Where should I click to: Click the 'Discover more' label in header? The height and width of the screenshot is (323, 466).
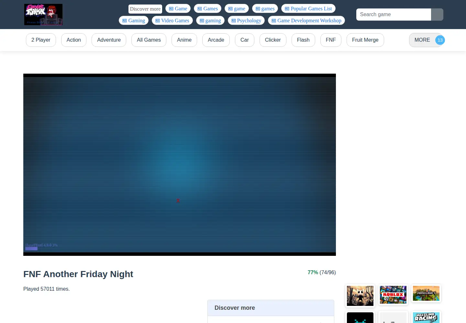145,9
